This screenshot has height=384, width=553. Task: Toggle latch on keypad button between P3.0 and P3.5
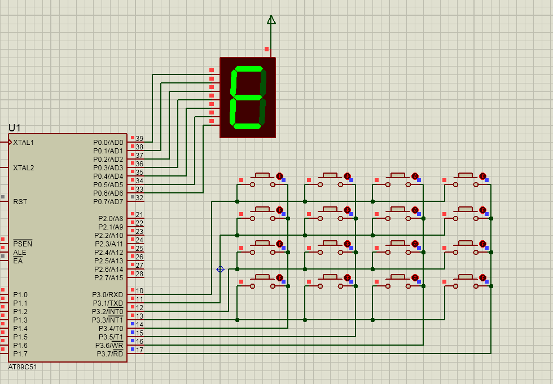[348, 176]
